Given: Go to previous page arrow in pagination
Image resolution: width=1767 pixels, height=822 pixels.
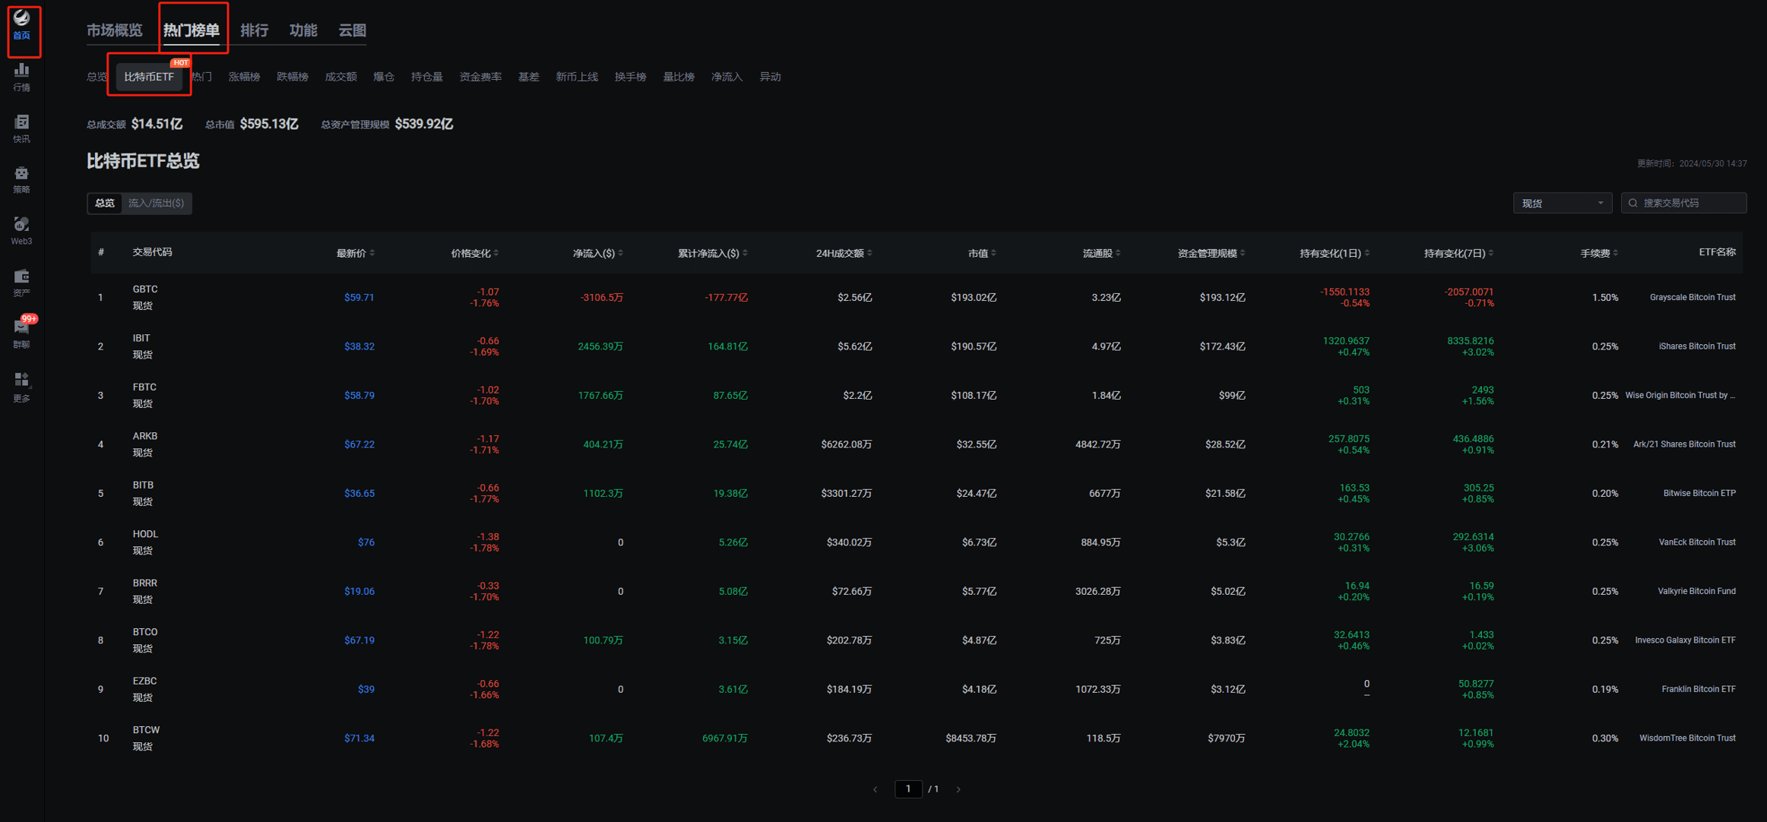Looking at the screenshot, I should coord(876,789).
